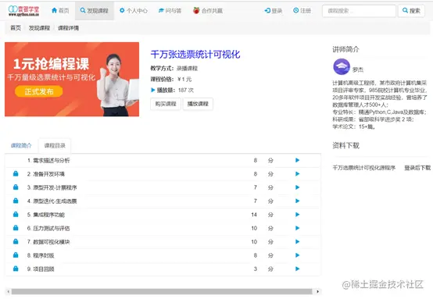This screenshot has height=299, width=433.
Task: Click the lock icon for 项目回顾
Action: coord(16,269)
